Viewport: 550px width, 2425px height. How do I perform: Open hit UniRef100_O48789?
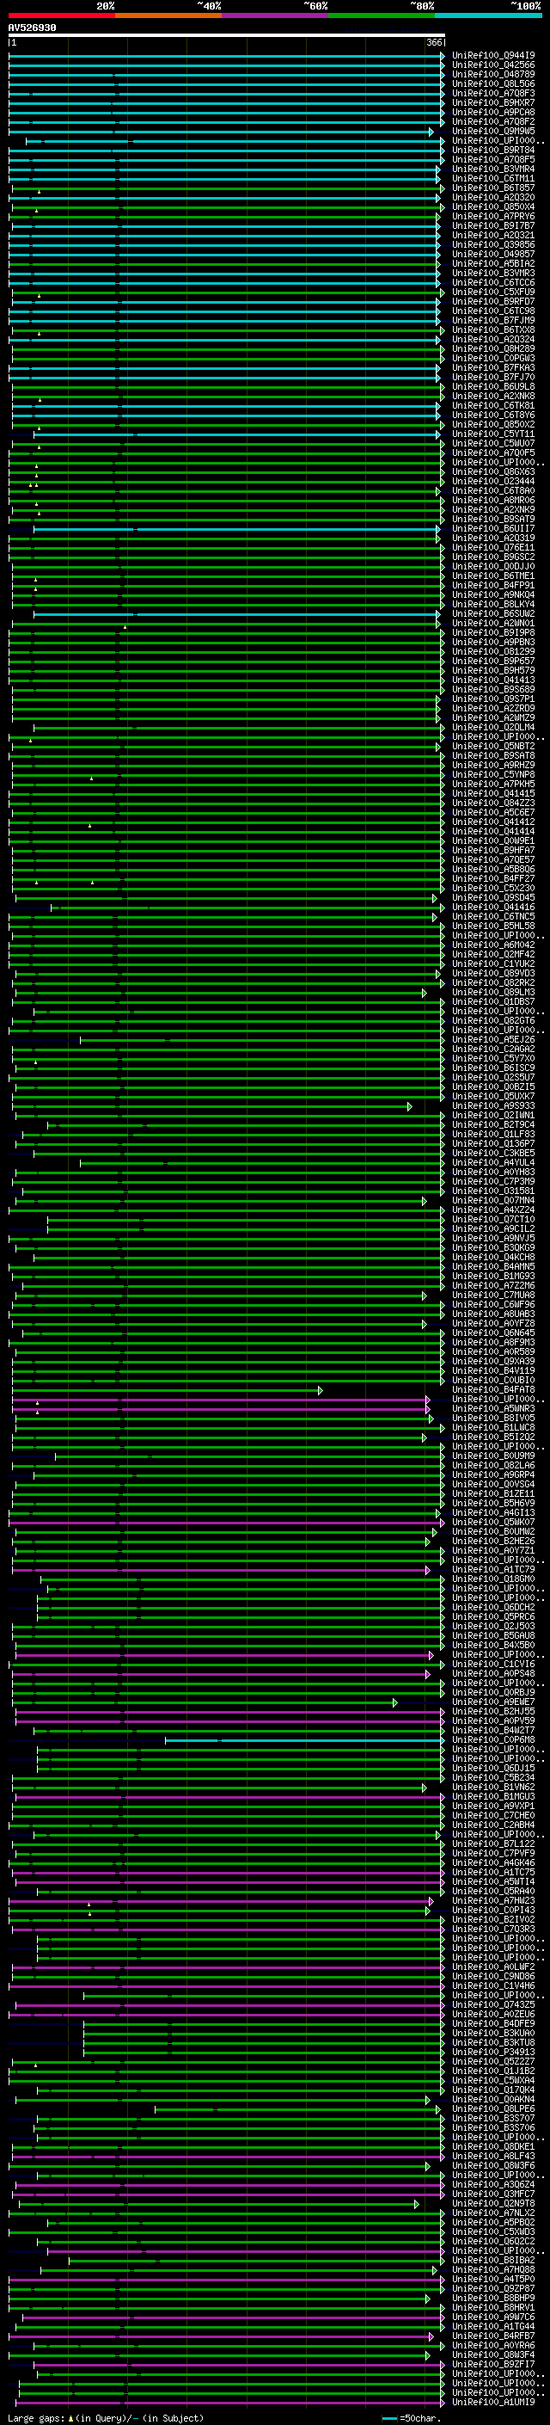(493, 74)
